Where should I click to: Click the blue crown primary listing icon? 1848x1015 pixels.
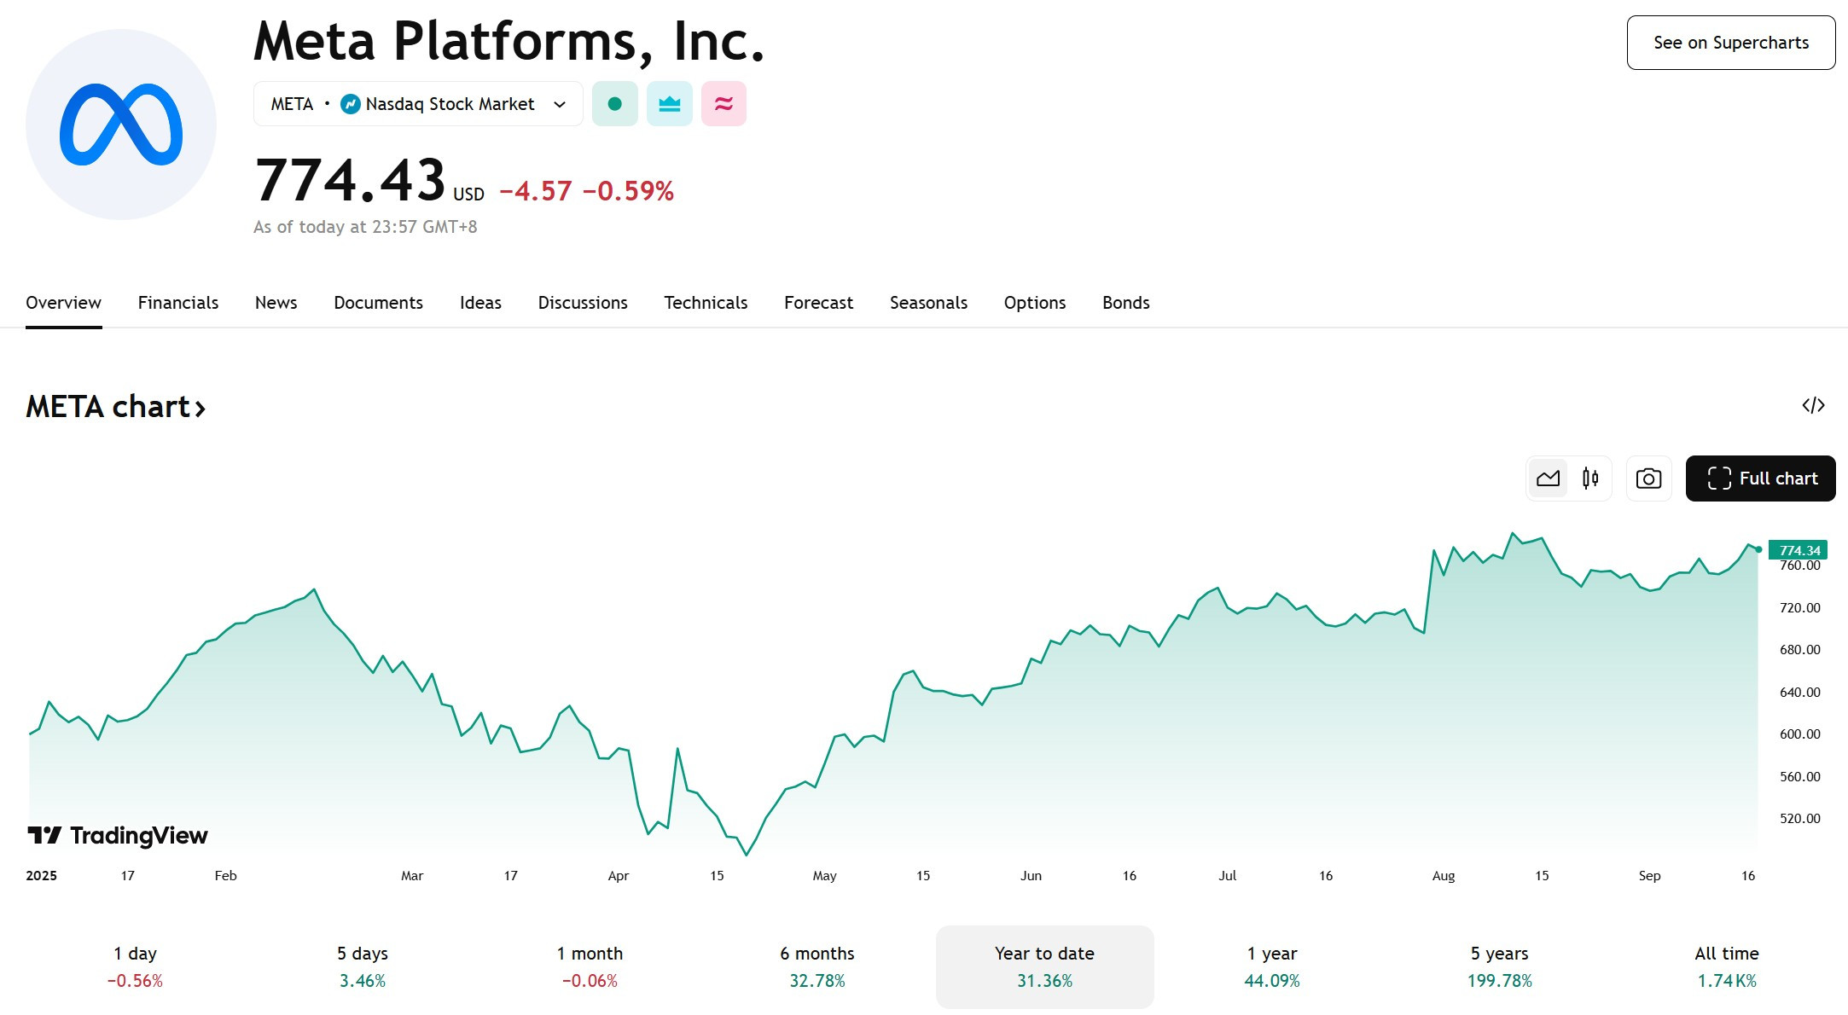tap(669, 104)
